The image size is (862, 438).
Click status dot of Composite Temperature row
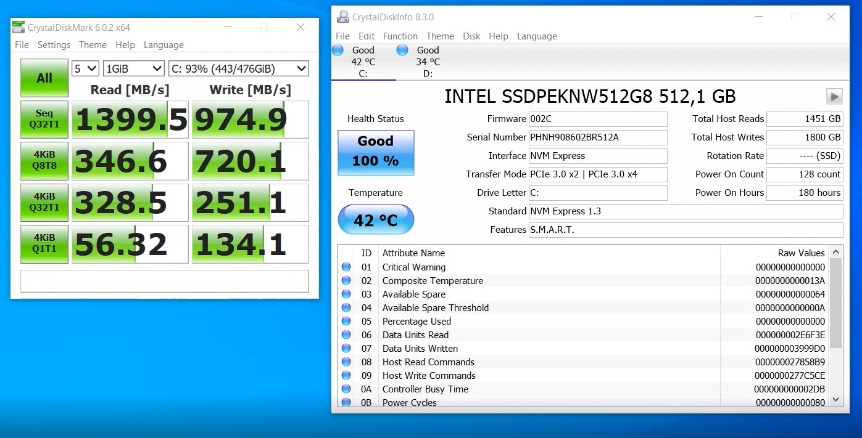(x=346, y=280)
